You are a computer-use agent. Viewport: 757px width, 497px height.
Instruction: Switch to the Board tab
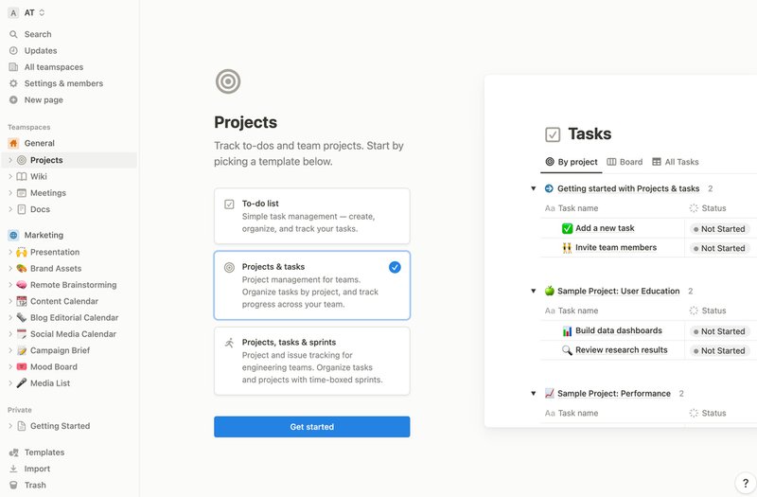[x=625, y=162]
